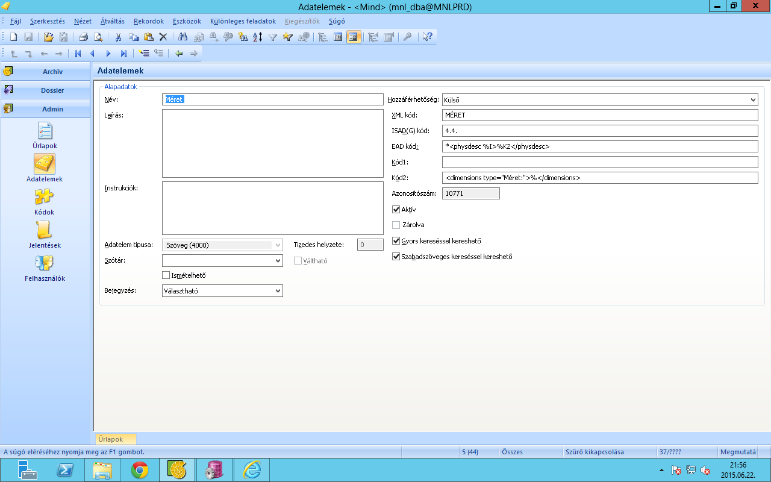
Task: Expand the Dossier sidebar section
Action: [45, 90]
